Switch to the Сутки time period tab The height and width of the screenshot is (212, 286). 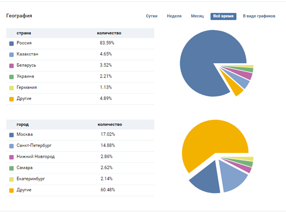152,16
